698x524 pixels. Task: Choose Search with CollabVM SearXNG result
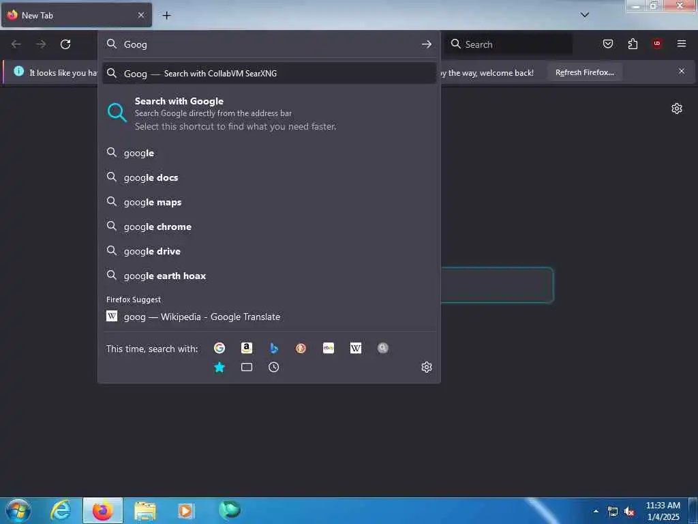(269, 74)
